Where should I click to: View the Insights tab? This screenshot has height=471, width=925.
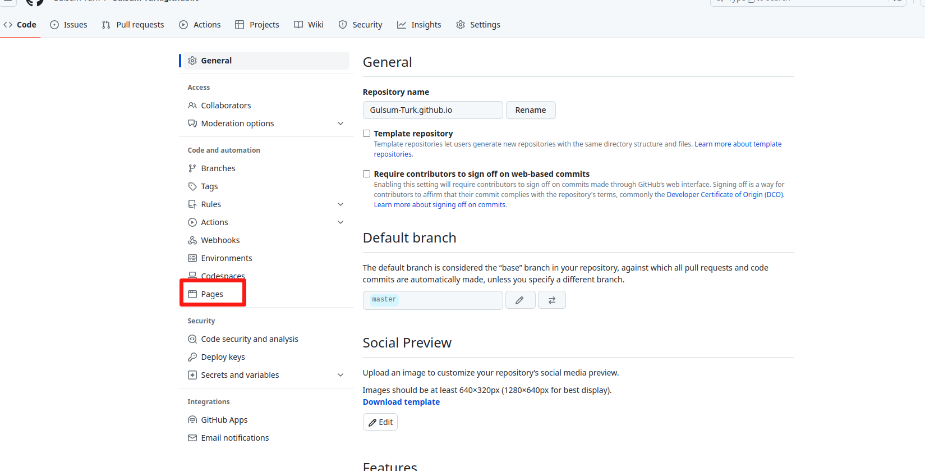pyautogui.click(x=419, y=25)
